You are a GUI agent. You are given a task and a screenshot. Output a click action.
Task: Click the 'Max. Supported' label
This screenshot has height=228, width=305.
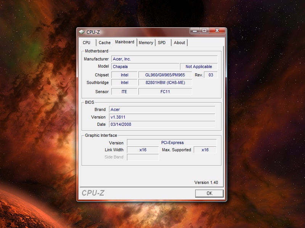pyautogui.click(x=177, y=150)
